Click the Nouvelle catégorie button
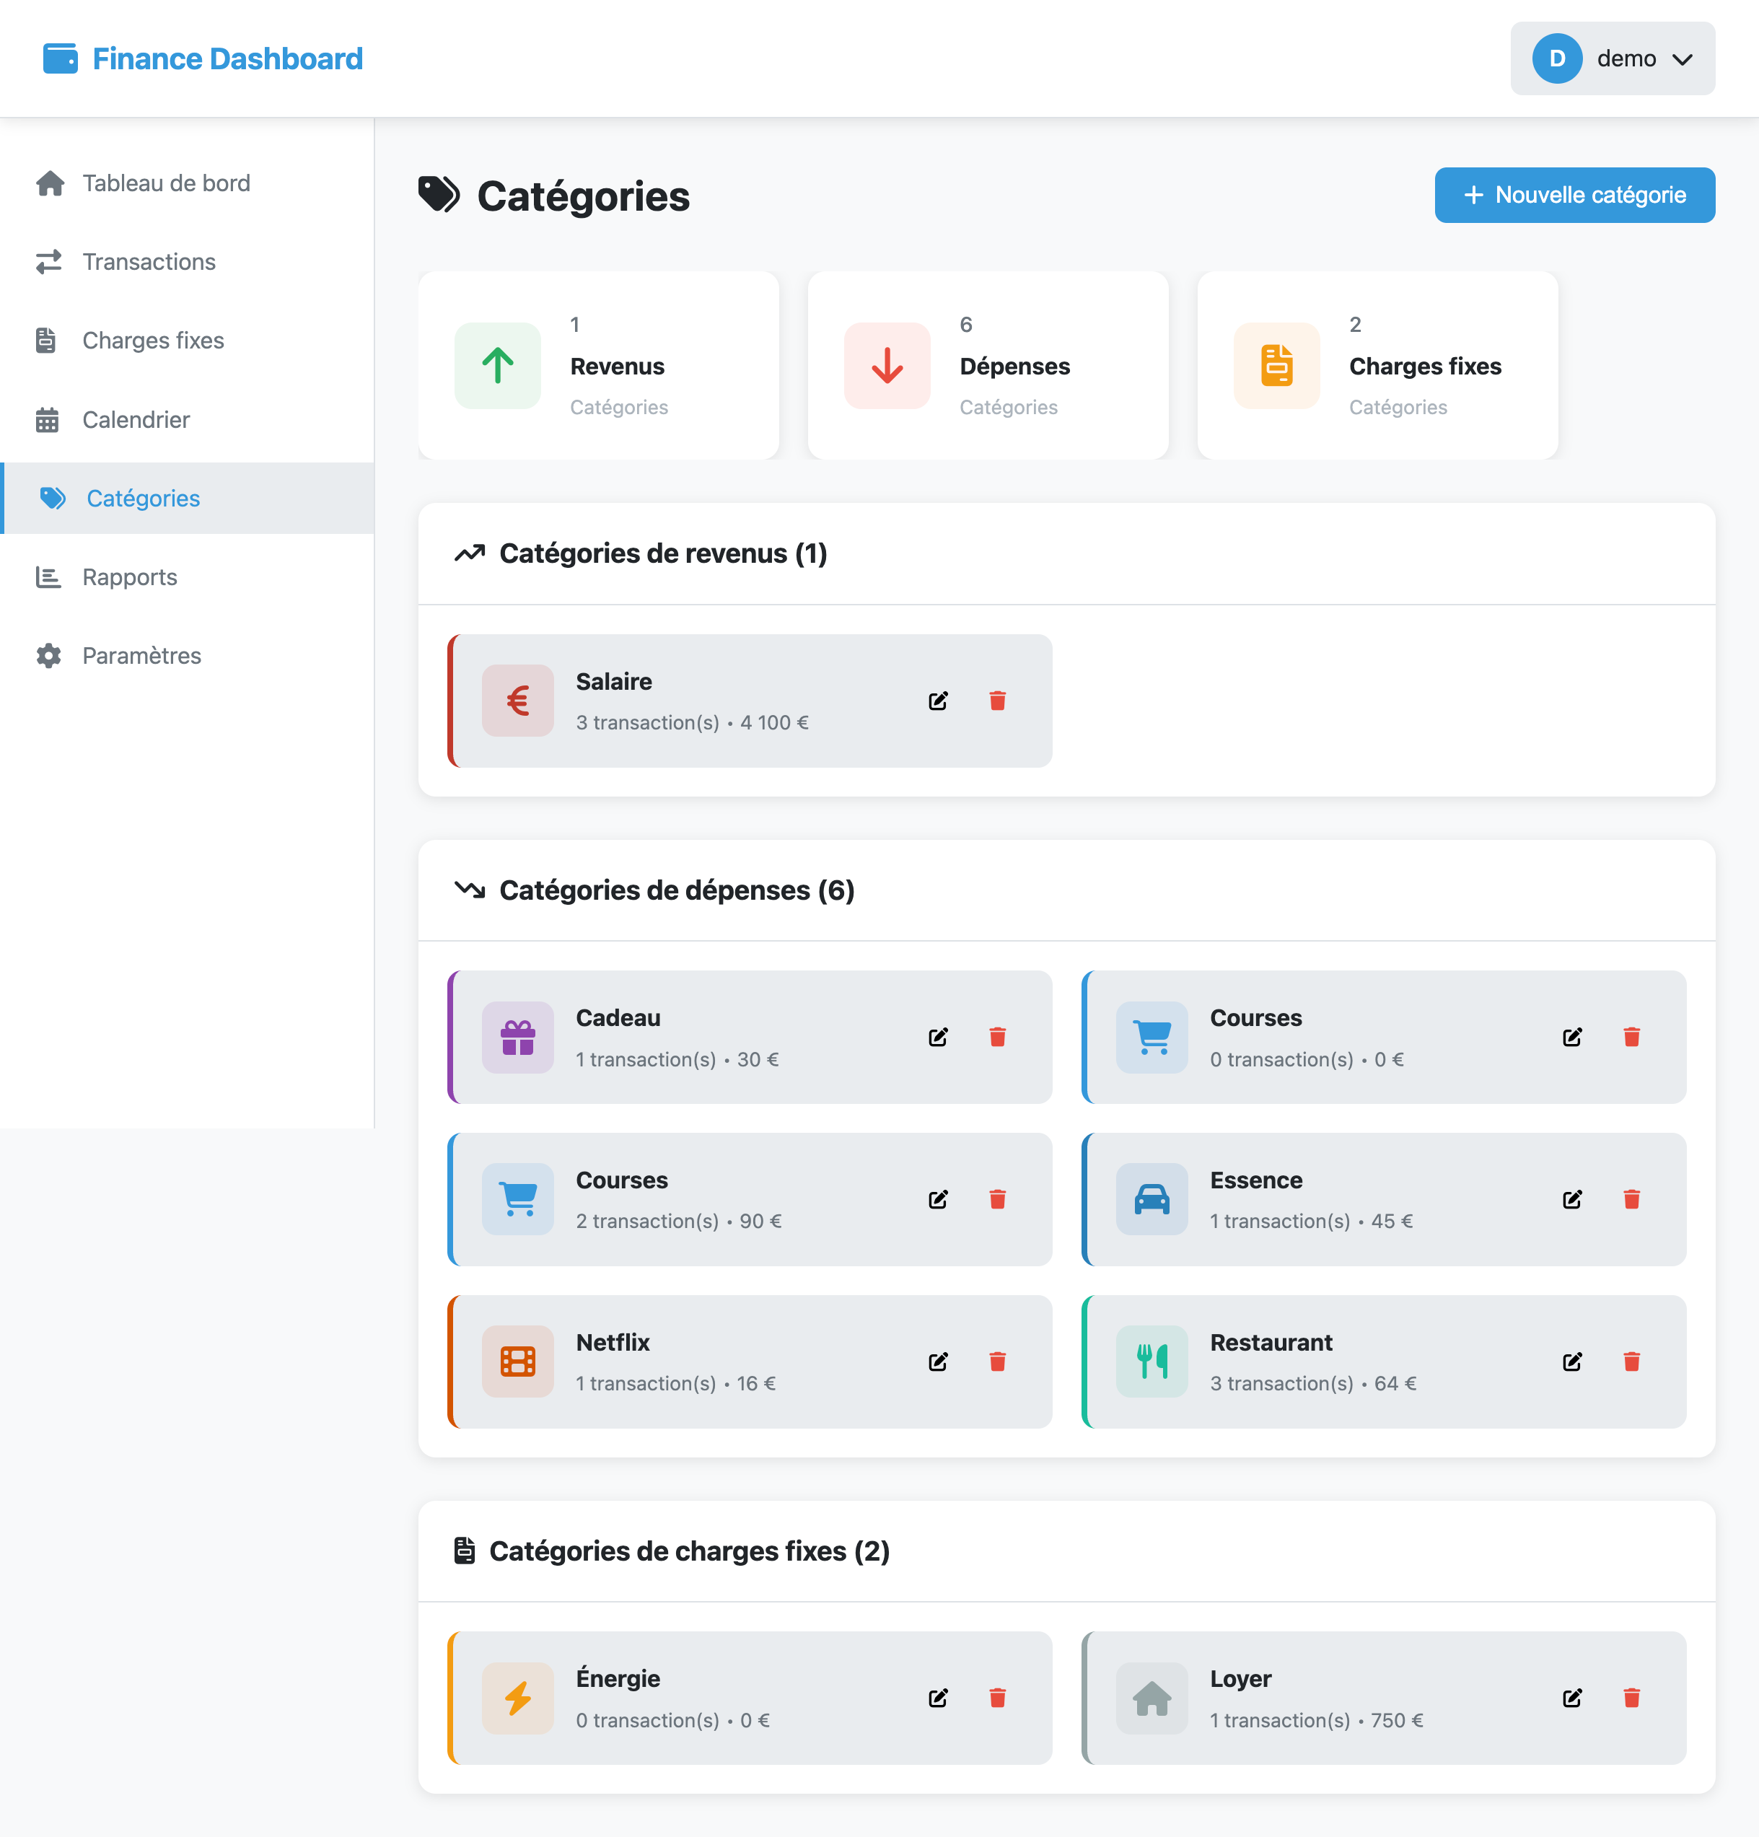1759x1837 pixels. 1574,195
